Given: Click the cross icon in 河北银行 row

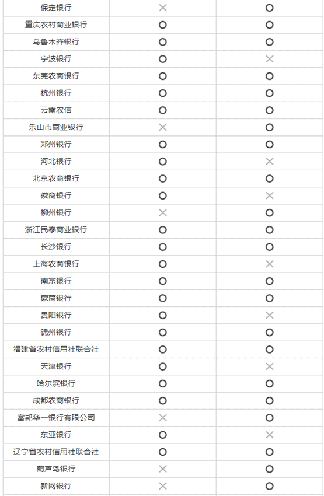Looking at the screenshot, I should click(x=270, y=161).
